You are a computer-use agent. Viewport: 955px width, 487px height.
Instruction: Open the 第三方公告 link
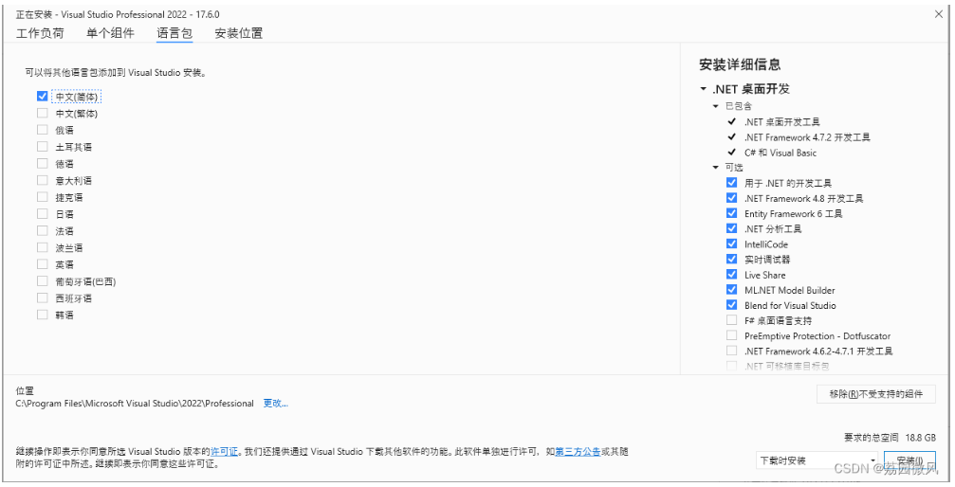pos(578,452)
